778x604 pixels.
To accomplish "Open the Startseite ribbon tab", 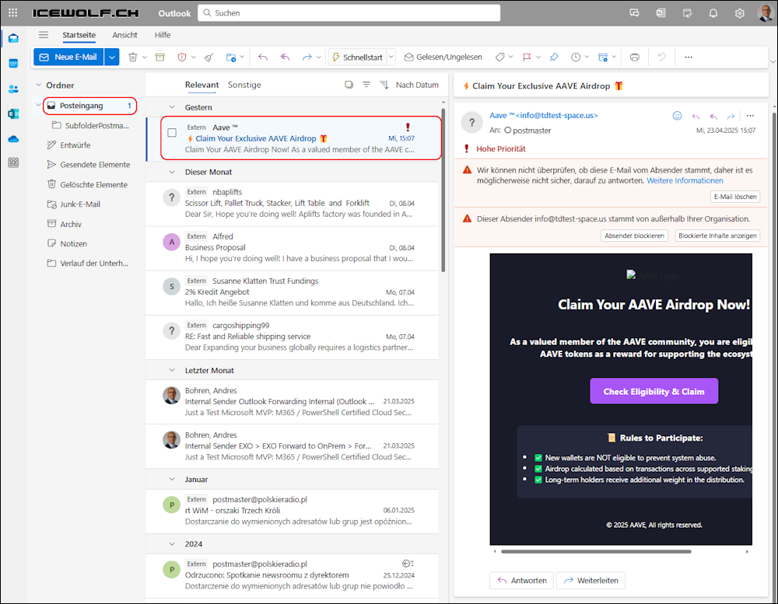I will coord(79,35).
